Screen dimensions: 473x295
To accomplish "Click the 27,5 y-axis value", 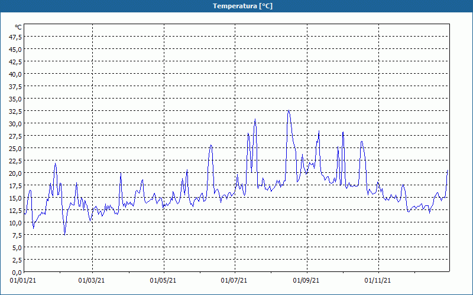I will pyautogui.click(x=15, y=136).
